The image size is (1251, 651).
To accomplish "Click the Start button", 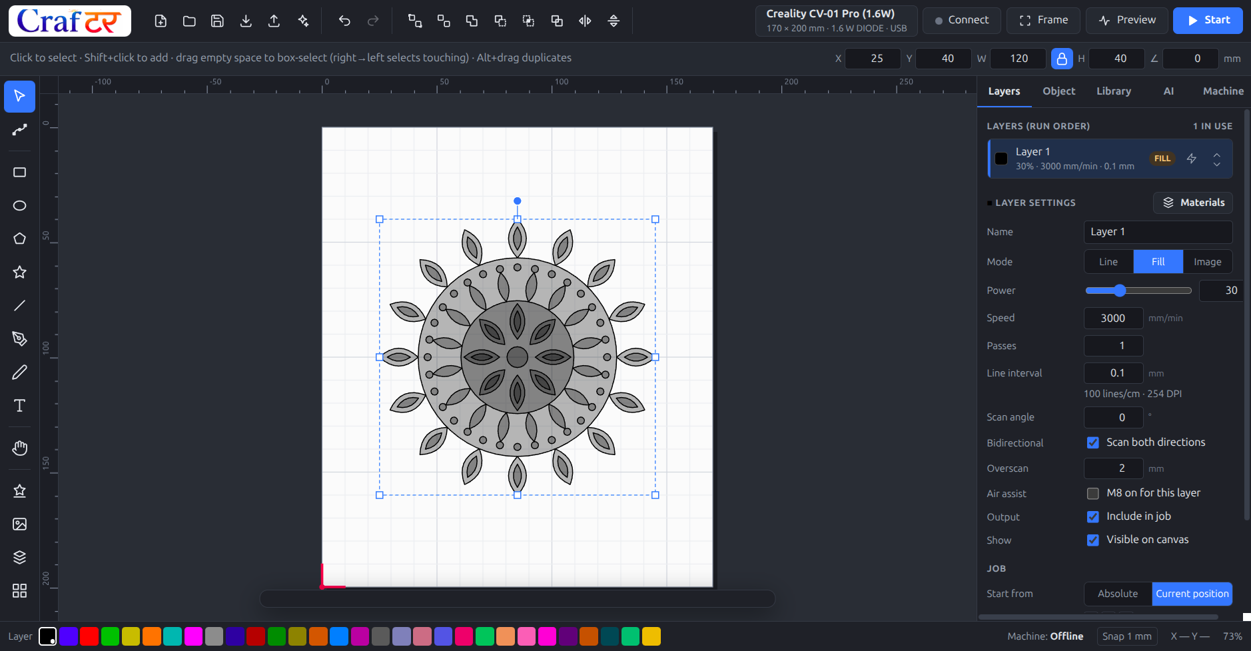I will [x=1208, y=21].
